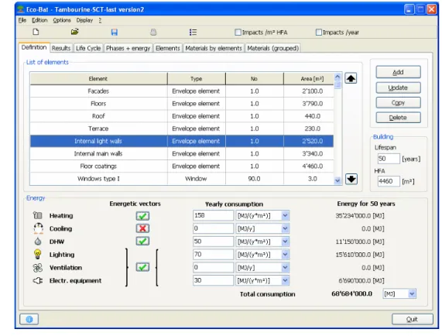Select the Facades element row
The height and width of the screenshot is (336, 442).
182,91
